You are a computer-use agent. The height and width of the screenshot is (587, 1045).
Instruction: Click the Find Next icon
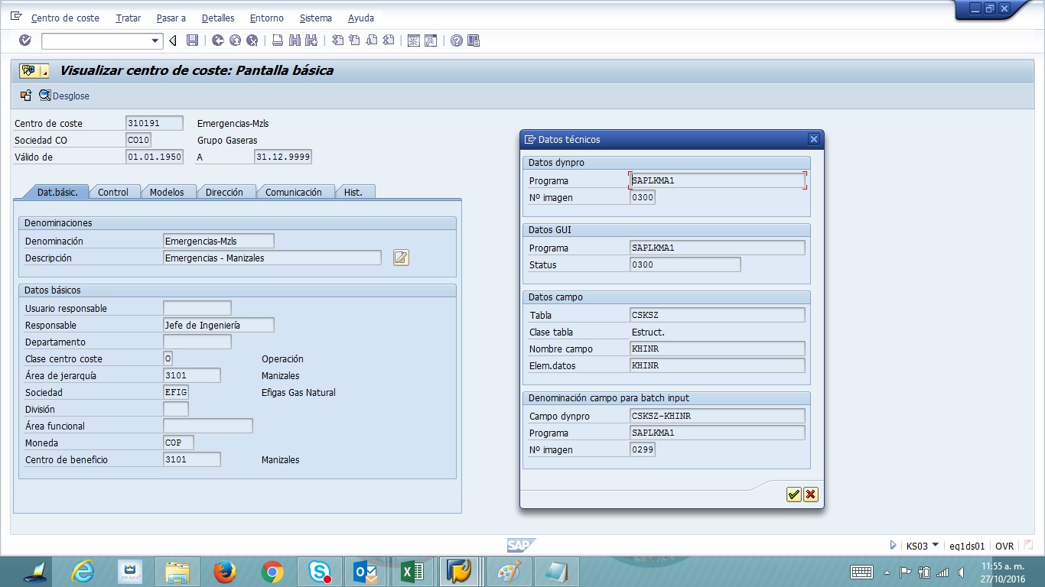point(311,40)
